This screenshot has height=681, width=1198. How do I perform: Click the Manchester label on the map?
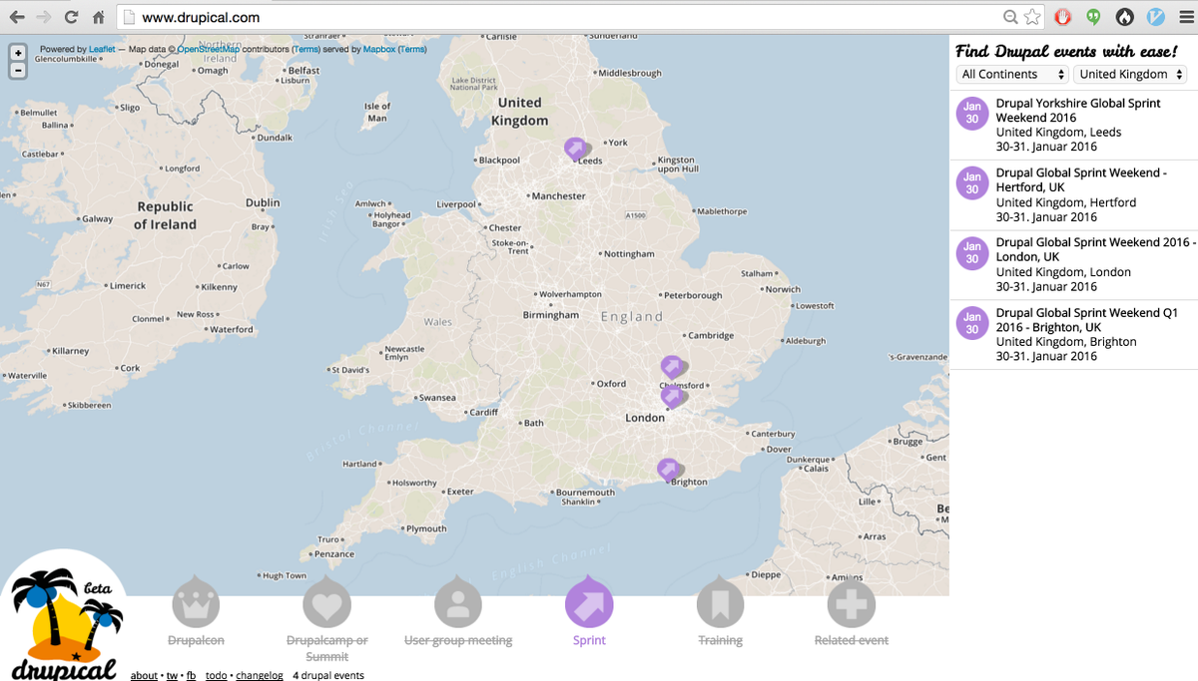[x=558, y=196]
